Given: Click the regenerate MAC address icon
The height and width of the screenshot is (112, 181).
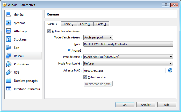Looking at the screenshot, I should click(x=170, y=70).
